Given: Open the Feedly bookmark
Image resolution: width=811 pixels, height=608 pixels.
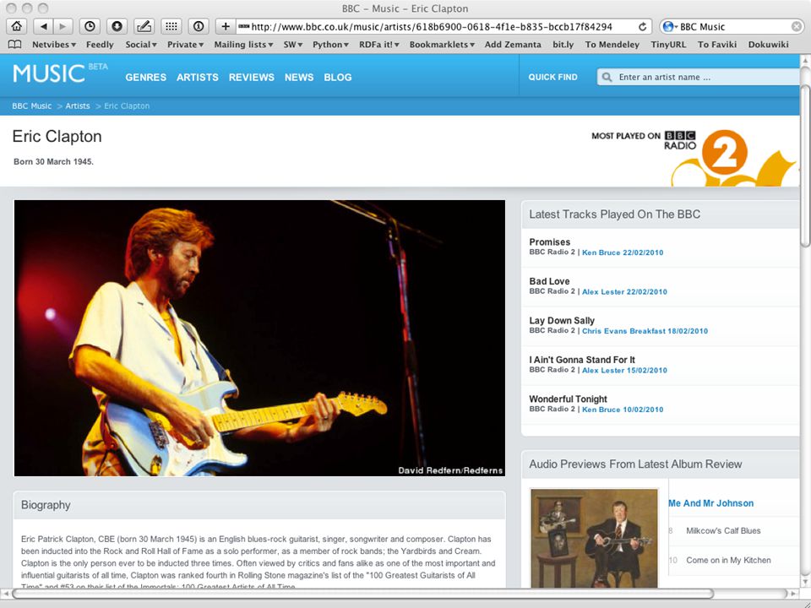Looking at the screenshot, I should coord(100,45).
